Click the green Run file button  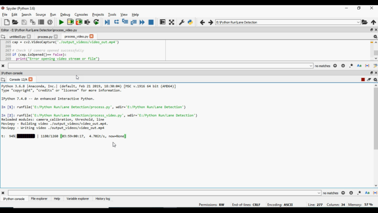pos(61,22)
